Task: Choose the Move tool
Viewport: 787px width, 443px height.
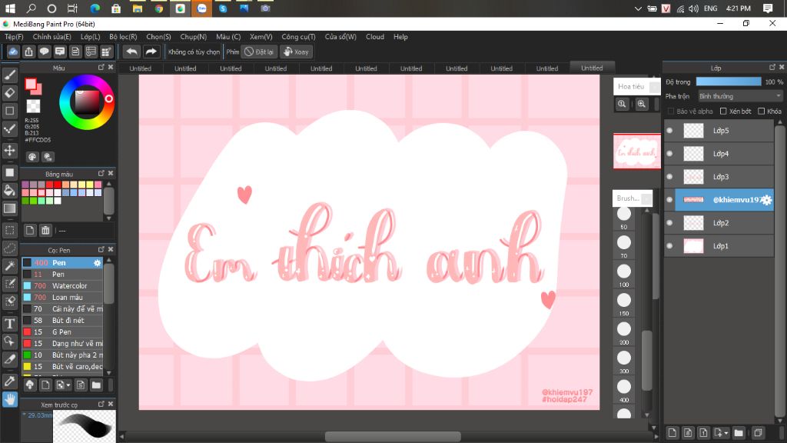Action: click(x=10, y=150)
